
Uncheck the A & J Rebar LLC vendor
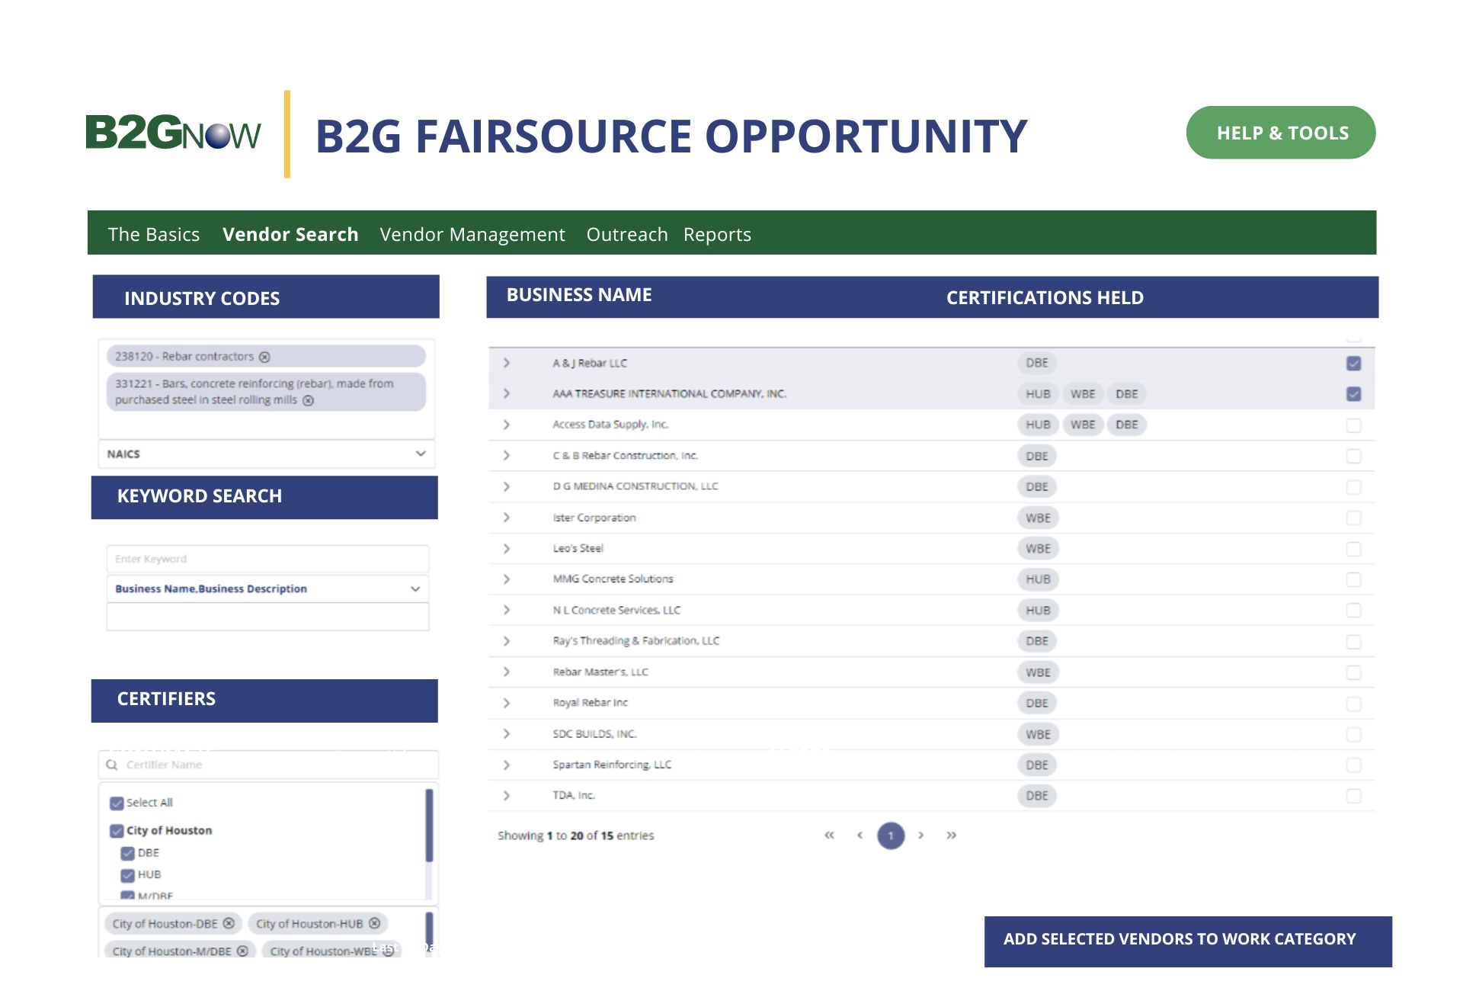point(1354,364)
